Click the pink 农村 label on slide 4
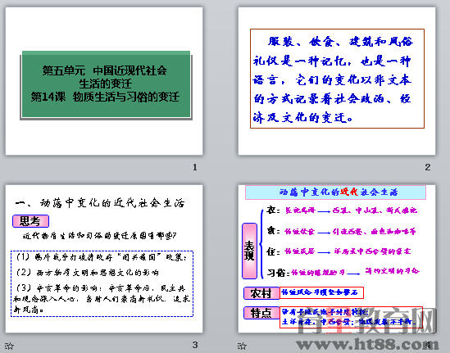This screenshot has height=353, width=450. point(261,293)
